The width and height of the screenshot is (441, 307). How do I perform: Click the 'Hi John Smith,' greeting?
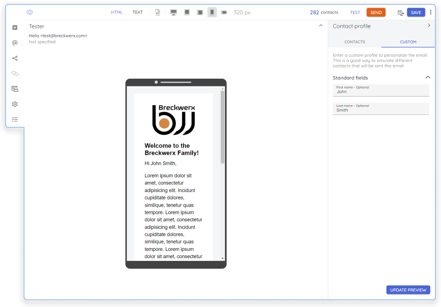coord(160,163)
